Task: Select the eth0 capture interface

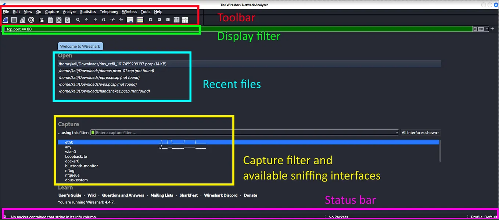Action: (x=69, y=142)
